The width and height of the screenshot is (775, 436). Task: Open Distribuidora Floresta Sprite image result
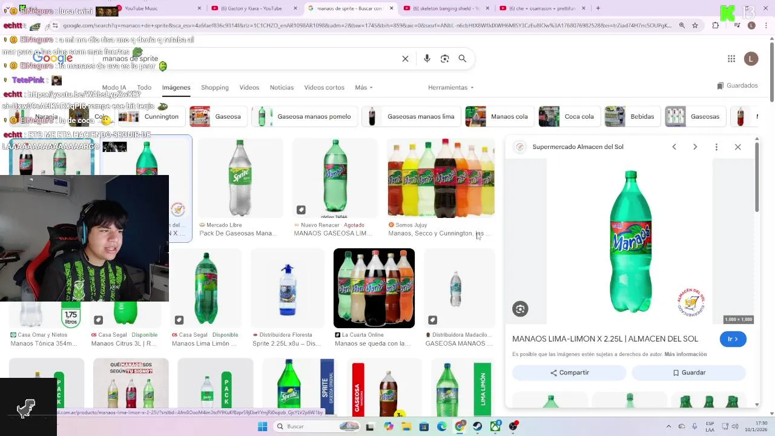tap(288, 288)
